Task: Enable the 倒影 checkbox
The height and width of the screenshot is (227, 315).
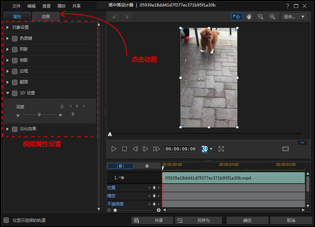Action: (x=15, y=60)
